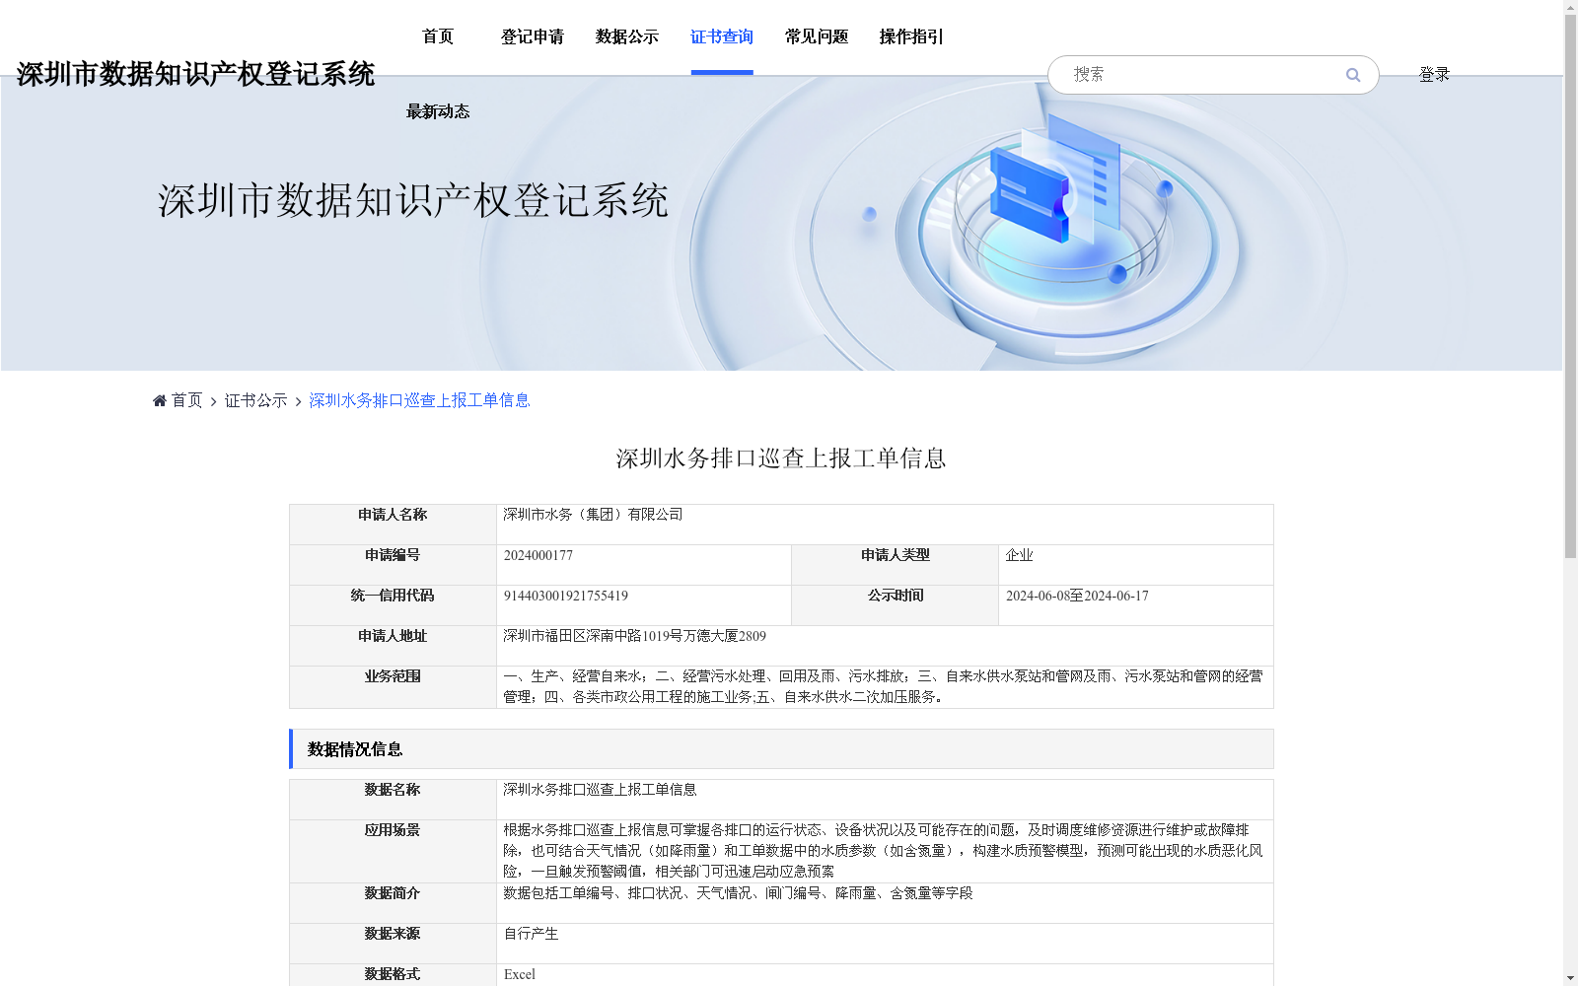Open the 常见问题 nav item
This screenshot has width=1578, height=986.
817,36
